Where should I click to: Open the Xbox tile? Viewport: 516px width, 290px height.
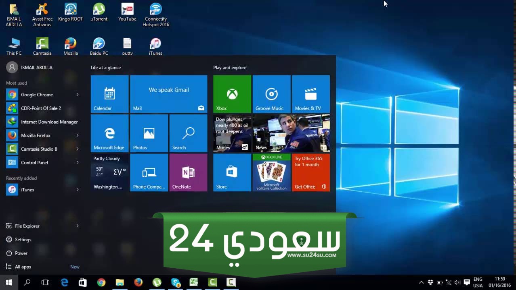[232, 94]
